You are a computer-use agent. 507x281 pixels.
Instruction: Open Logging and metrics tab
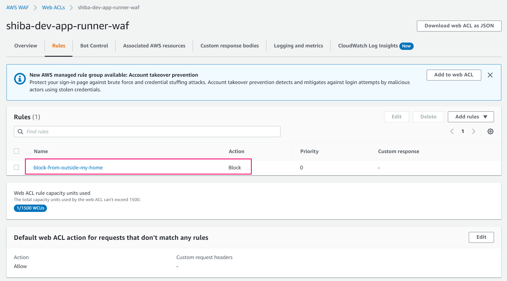click(x=298, y=46)
